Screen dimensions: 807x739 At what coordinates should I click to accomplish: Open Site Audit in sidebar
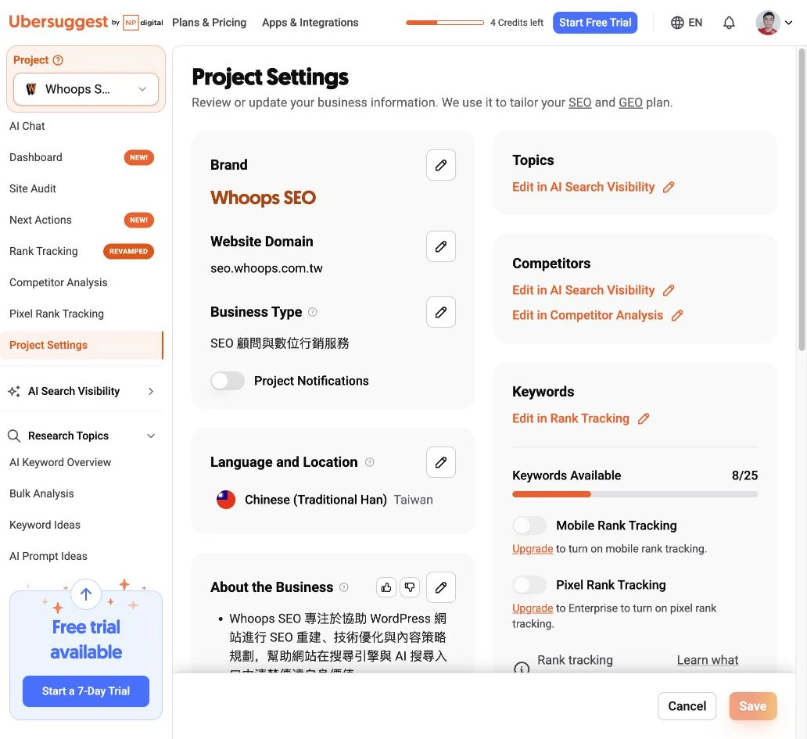[32, 189]
